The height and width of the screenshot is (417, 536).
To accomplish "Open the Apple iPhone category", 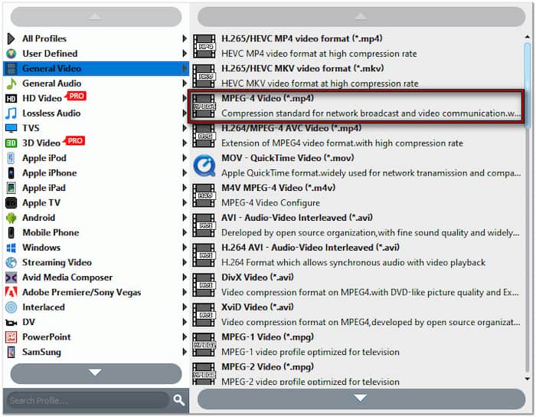I will (x=96, y=173).
